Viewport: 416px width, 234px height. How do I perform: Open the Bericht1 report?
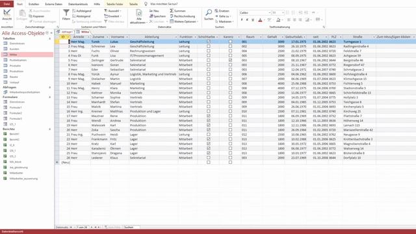[14, 134]
